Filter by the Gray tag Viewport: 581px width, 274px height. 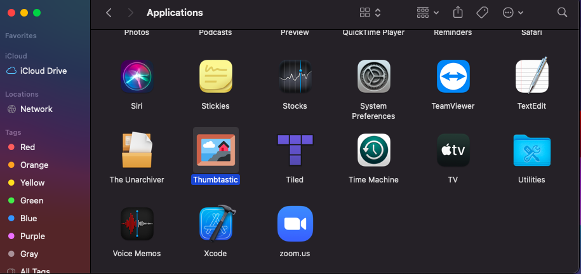click(23, 254)
